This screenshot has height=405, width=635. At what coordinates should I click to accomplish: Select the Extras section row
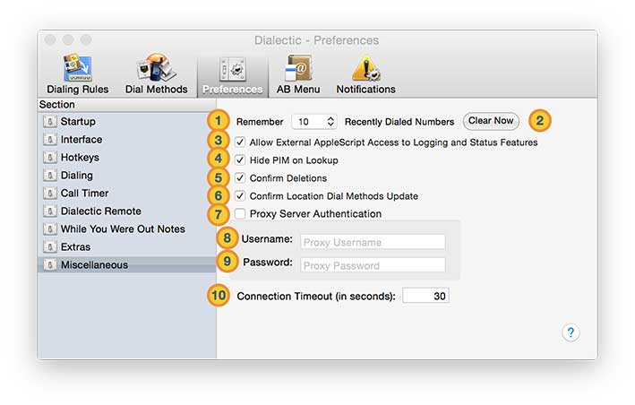[127, 246]
